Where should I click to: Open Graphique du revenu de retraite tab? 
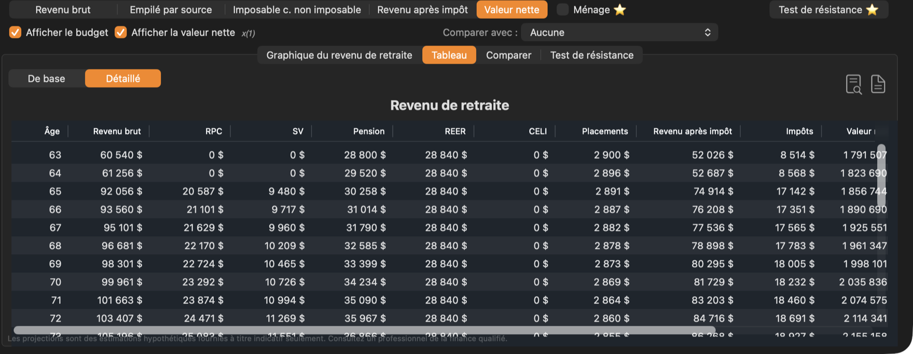pos(339,55)
